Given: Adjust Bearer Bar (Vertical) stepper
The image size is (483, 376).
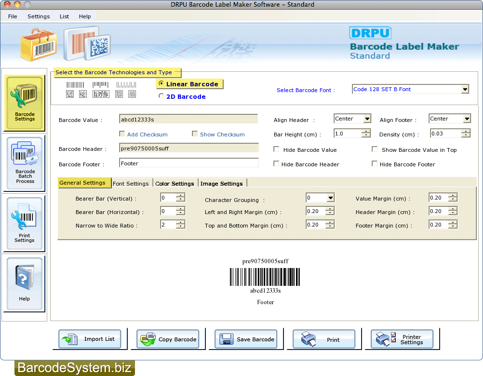Looking at the screenshot, I should tap(180, 197).
